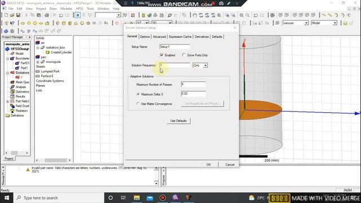This screenshot has height=203, width=361.
Task: Toggle the Solve Ports Only checkbox
Action: pyautogui.click(x=184, y=55)
